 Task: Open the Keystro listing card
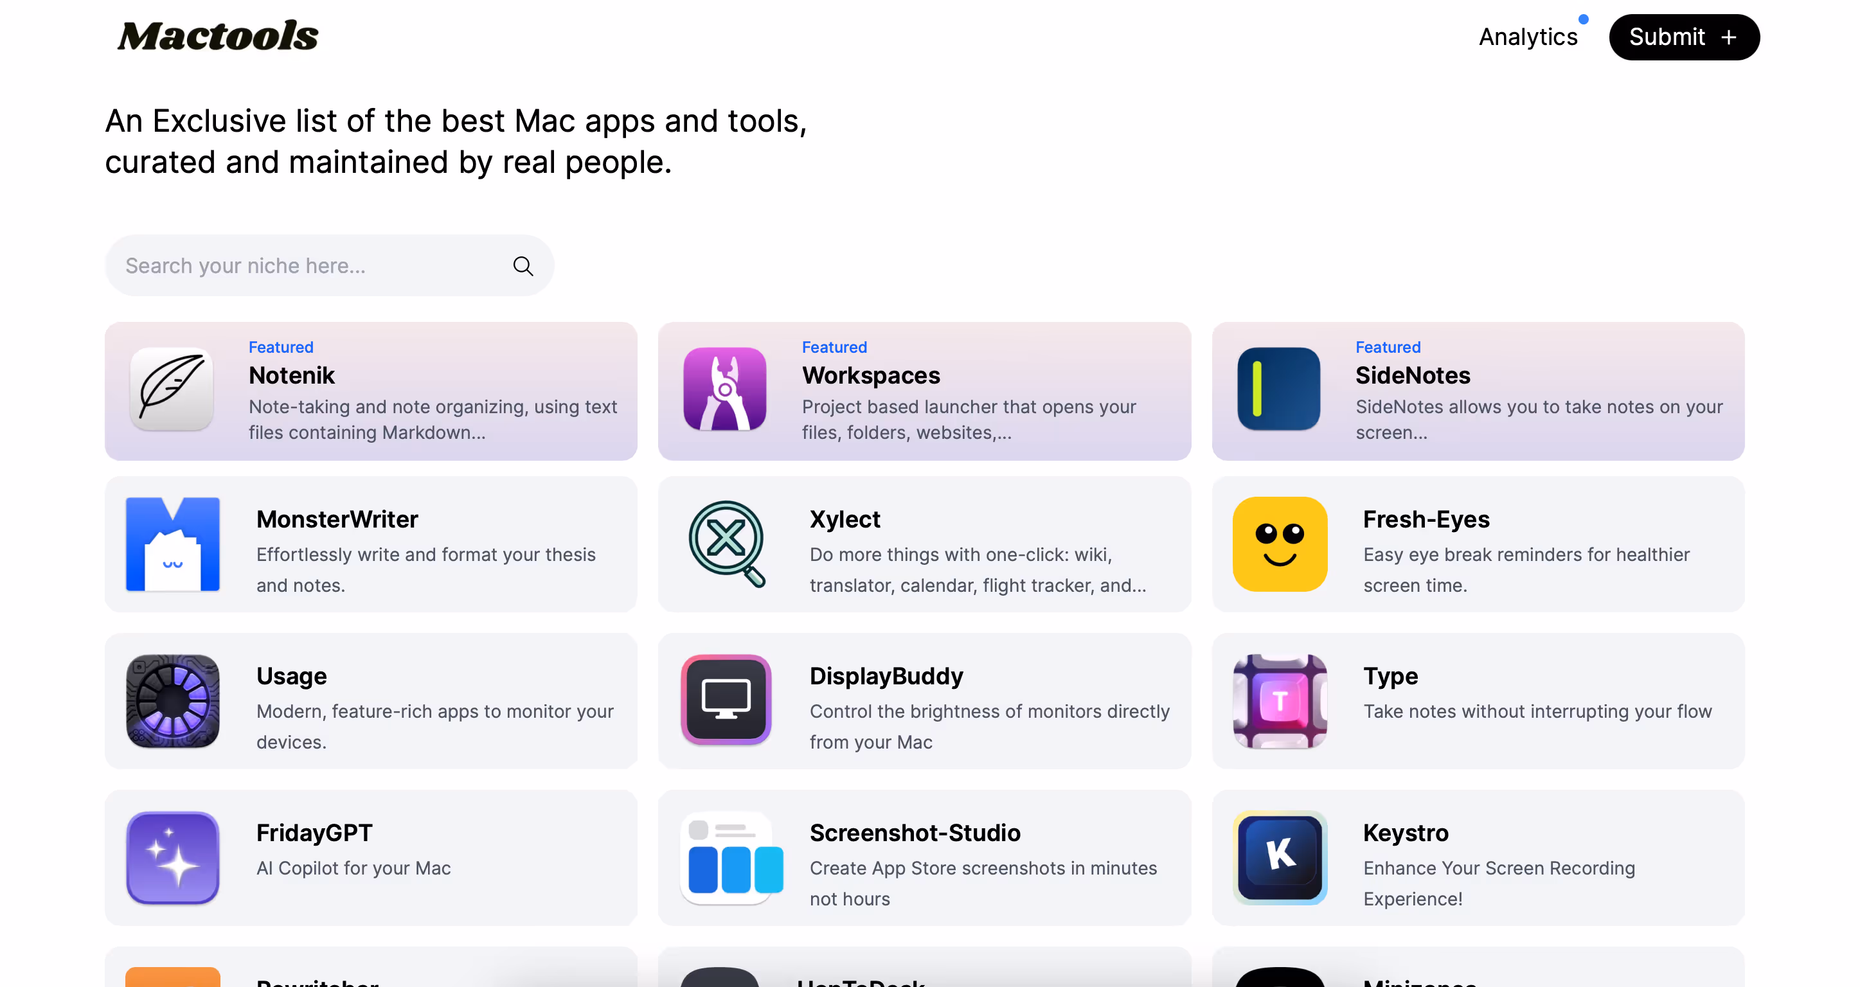tap(1478, 858)
